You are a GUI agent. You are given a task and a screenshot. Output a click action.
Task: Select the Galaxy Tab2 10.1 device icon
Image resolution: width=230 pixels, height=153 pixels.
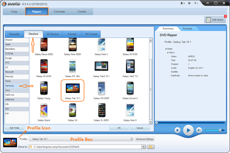click(x=101, y=66)
